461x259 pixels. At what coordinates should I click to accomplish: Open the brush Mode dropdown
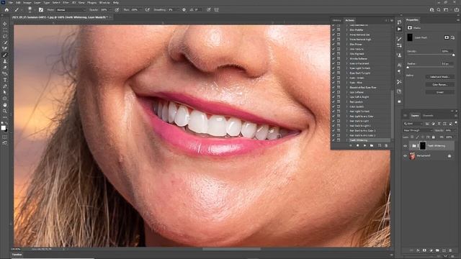(x=71, y=9)
